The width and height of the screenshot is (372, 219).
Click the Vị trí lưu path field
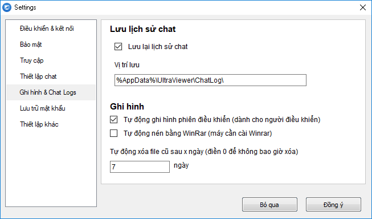210,80
